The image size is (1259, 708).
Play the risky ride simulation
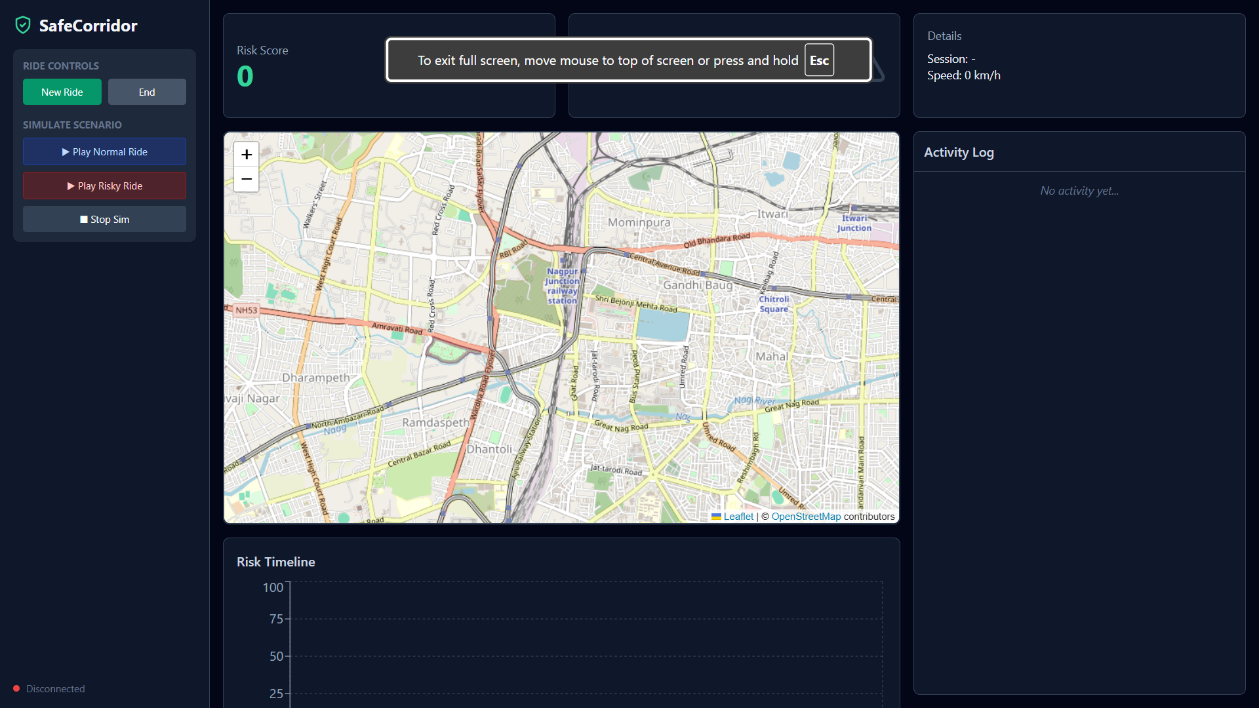coord(104,186)
